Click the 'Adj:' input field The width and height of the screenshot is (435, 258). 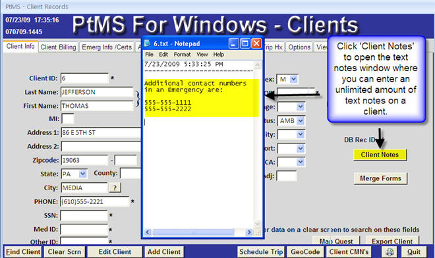click(x=287, y=176)
